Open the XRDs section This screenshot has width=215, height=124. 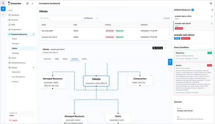(13, 25)
